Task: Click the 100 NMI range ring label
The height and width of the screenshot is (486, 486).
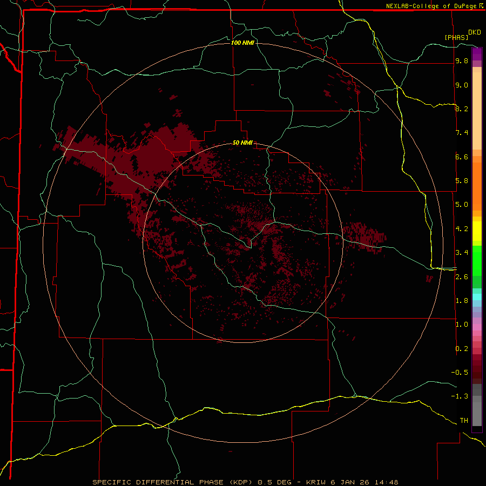Action: click(x=242, y=43)
